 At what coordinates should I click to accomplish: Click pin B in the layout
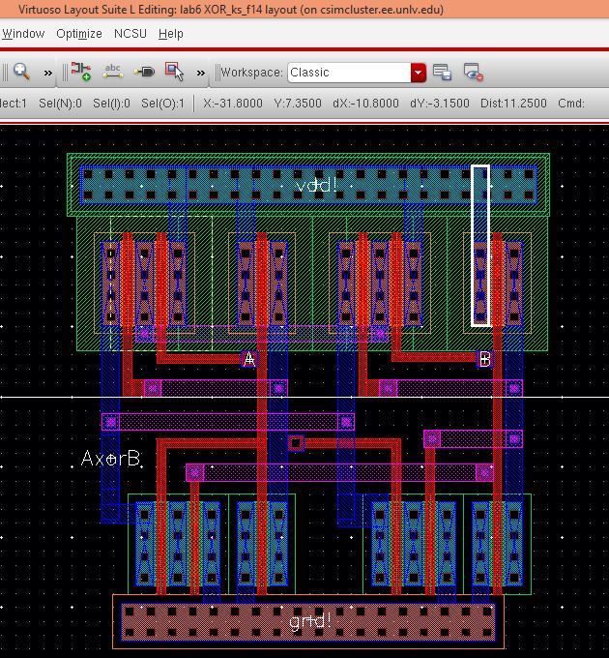485,360
